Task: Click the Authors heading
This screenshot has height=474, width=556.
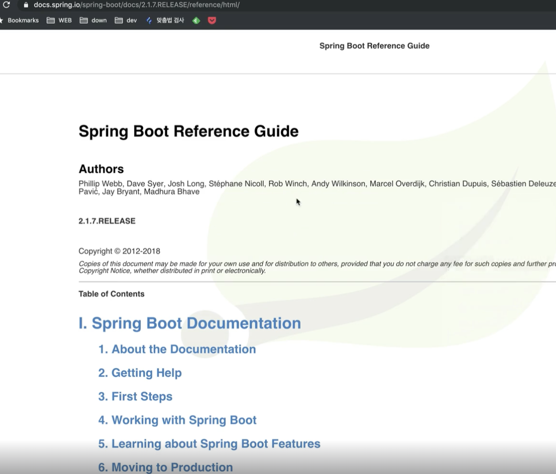Action: coord(101,169)
